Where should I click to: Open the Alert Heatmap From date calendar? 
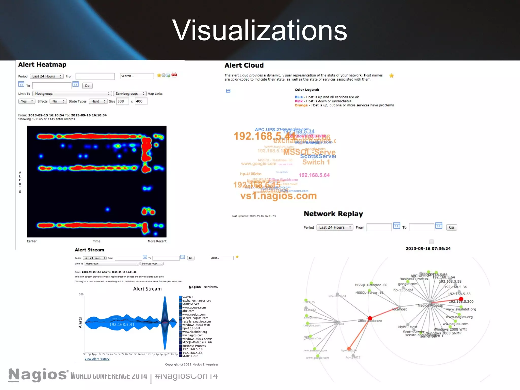click(x=21, y=84)
